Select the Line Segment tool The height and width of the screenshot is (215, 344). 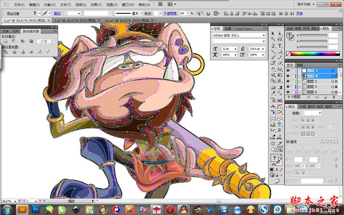click(x=273, y=52)
